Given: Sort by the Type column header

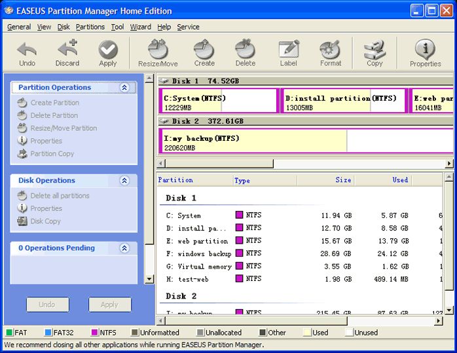Looking at the screenshot, I should [265, 180].
